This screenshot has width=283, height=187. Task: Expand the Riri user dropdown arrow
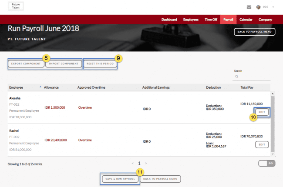pos(273,7)
